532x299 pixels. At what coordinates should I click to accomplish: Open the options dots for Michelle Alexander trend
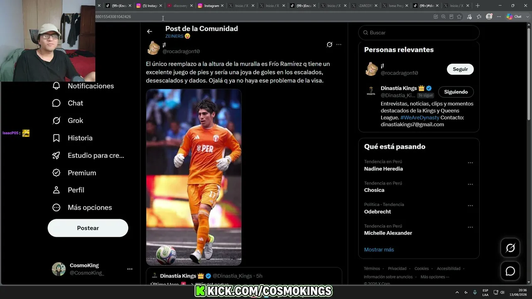pyautogui.click(x=470, y=227)
